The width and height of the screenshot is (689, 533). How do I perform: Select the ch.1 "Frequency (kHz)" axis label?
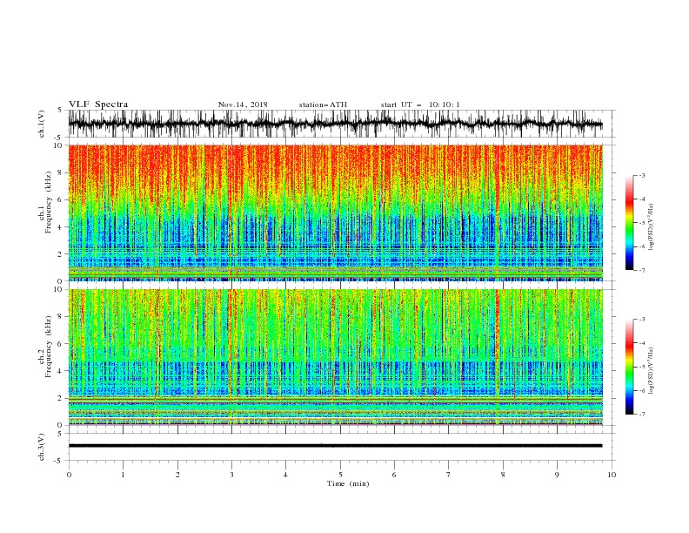49,202
